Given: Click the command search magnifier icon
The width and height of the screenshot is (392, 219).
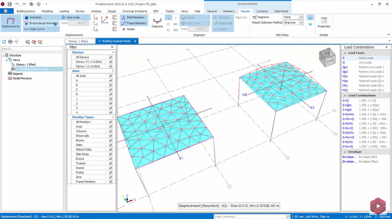Looking at the screenshot, I should [288, 217].
